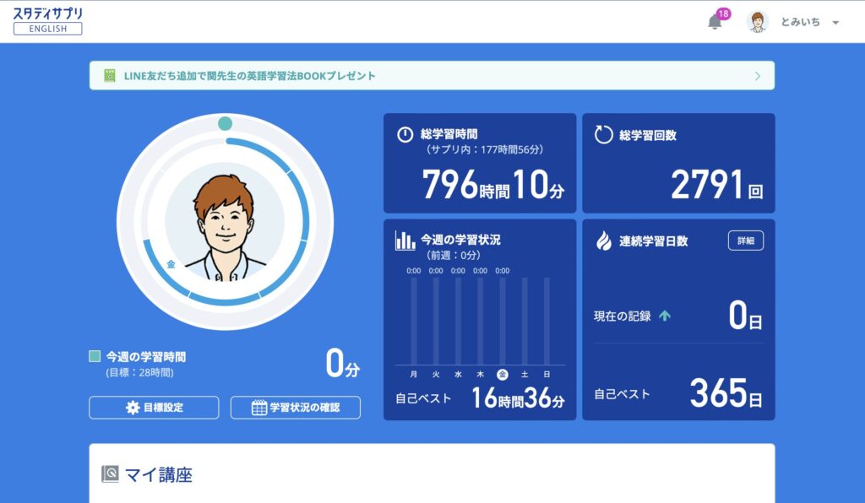Click the user avatar in header

(758, 22)
